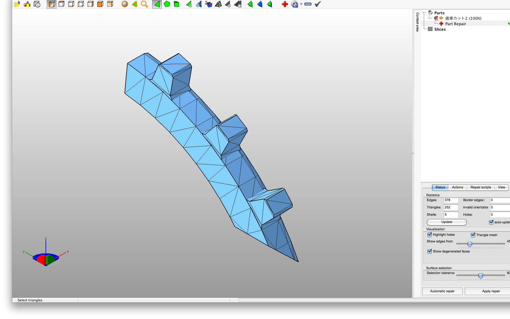
Task: Select the Part Information icon
Action: pyautogui.click(x=37, y=4)
